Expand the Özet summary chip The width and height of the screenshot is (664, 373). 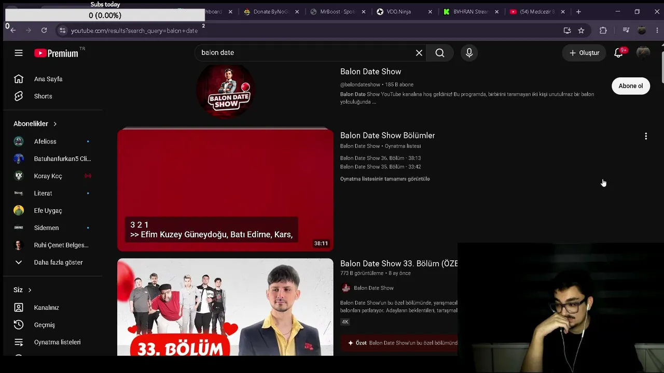click(399, 343)
